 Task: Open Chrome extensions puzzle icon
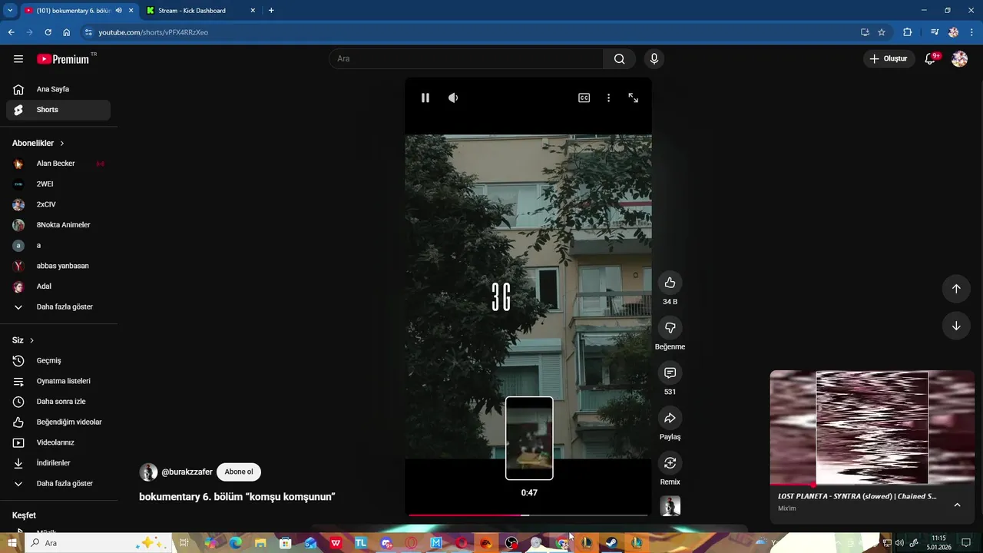(907, 32)
